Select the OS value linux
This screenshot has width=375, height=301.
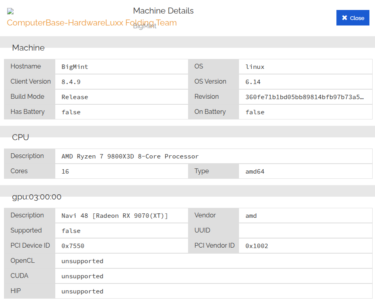click(255, 67)
